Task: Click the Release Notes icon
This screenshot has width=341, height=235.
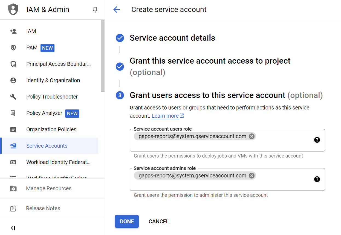Action: [x=13, y=209]
